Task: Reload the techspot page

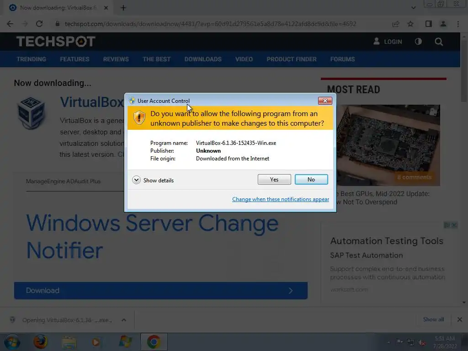Action: (x=39, y=24)
